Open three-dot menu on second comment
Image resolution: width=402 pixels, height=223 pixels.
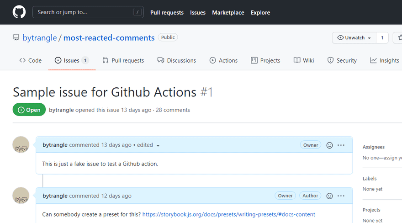tap(341, 196)
